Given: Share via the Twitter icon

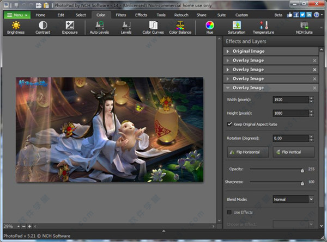Looking at the screenshot, I should point(302,15).
